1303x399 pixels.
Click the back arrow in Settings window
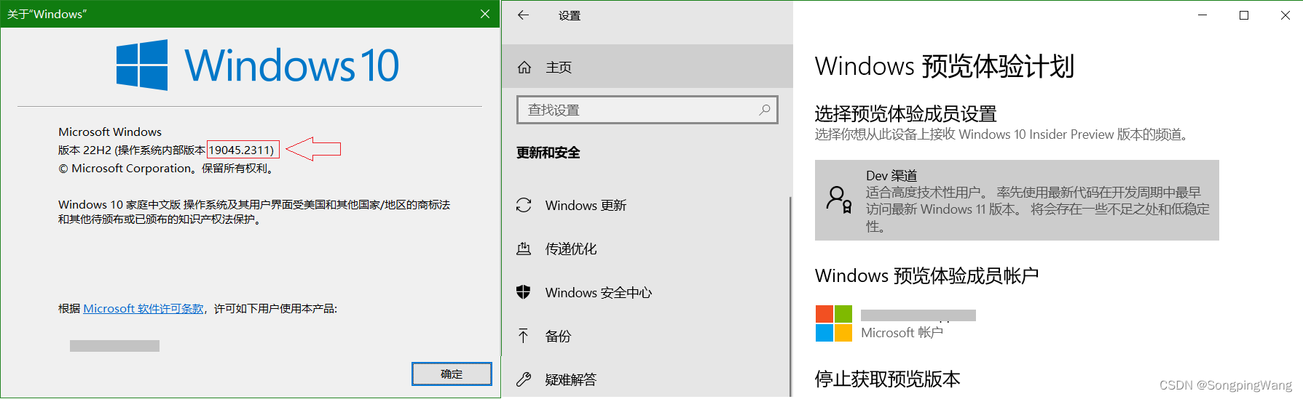pyautogui.click(x=523, y=15)
